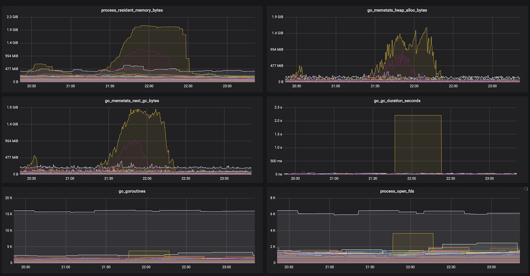Click the yellow block in go_gc_duration_seconds chart
The image size is (530, 276).
418,144
